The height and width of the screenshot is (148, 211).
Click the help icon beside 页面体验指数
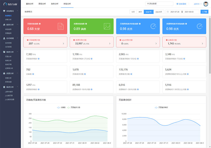pos(40,23)
